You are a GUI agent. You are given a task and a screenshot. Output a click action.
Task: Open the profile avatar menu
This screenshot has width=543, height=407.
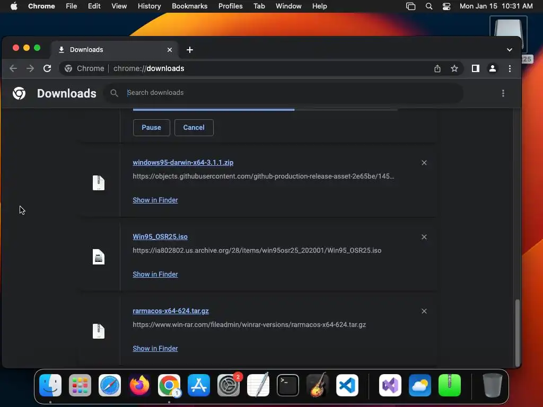click(493, 68)
